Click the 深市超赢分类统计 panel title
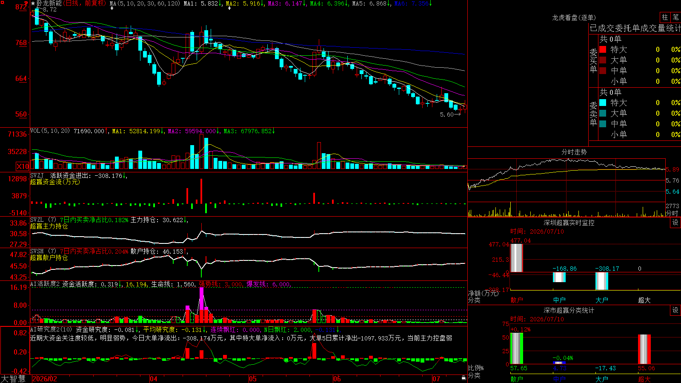Viewport: 681px width, 383px height. (x=569, y=310)
